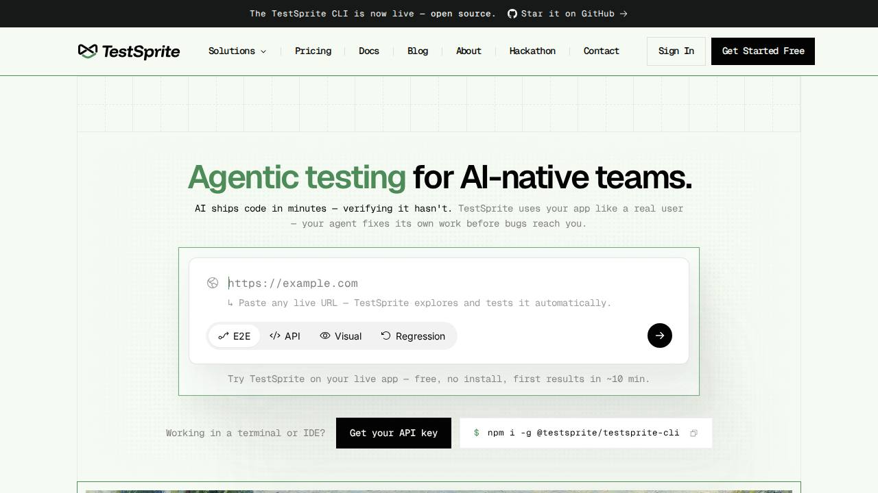The image size is (878, 493).
Task: Open the Docs page
Action: (369, 51)
